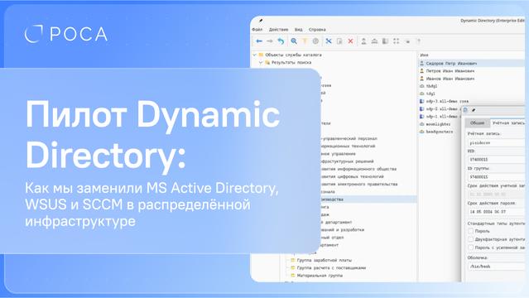Switch to the Общие tab

[477, 123]
